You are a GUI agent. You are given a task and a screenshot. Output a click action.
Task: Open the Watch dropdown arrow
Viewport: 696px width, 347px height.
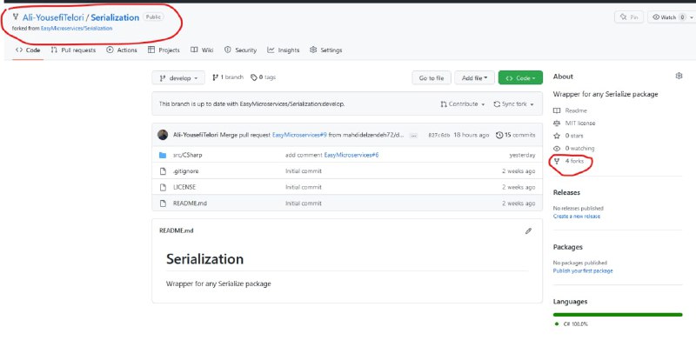pyautogui.click(x=691, y=17)
